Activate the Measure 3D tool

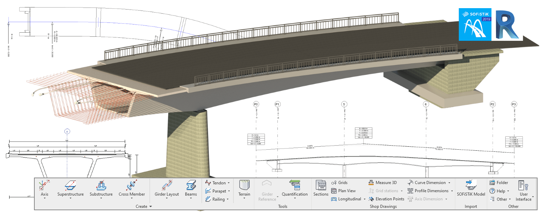pyautogui.click(x=382, y=183)
